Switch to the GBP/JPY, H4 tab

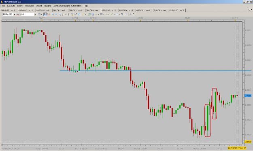92,10
